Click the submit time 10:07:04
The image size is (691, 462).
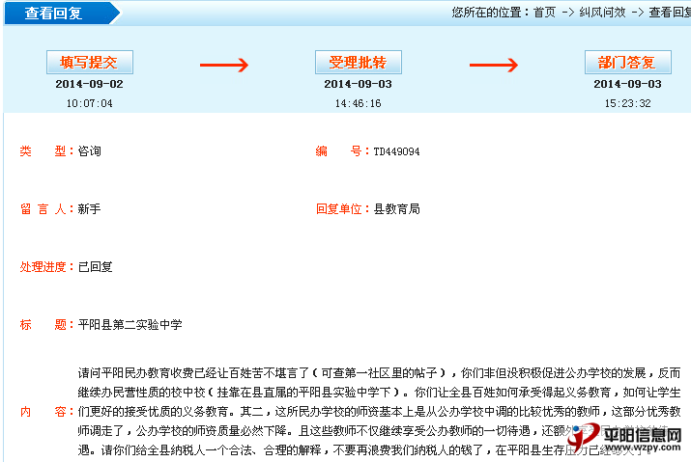(90, 103)
